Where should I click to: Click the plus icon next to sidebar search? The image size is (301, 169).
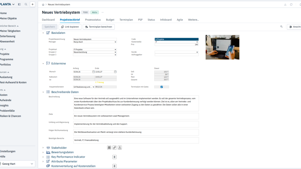32,4
